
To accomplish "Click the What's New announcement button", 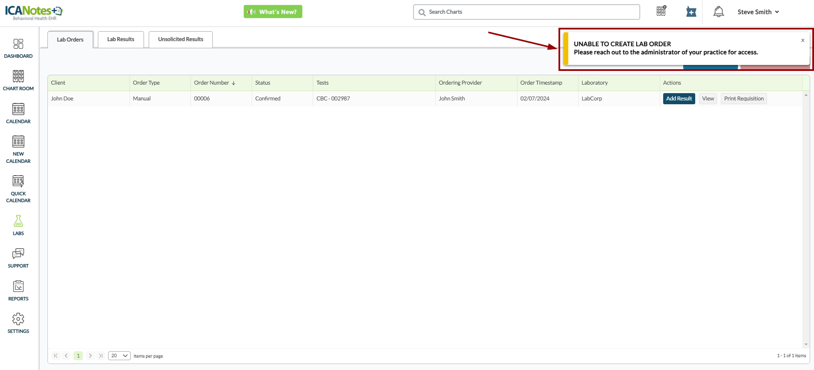I will click(x=273, y=12).
